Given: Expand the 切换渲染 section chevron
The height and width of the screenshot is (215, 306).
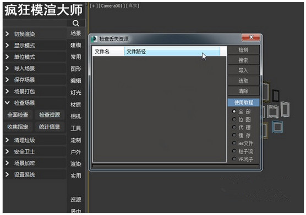Looking at the screenshot, I should click(x=7, y=34).
